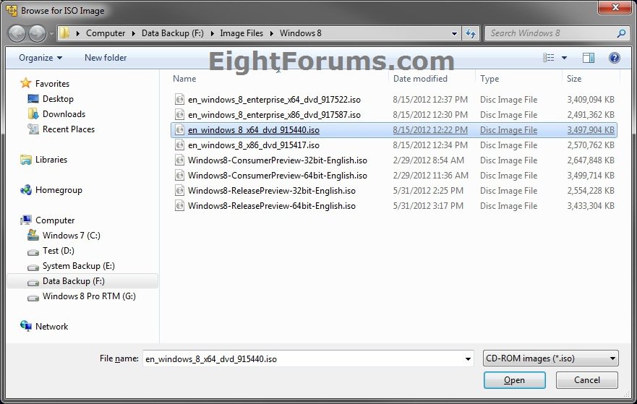Viewport: 637px width, 404px height.
Task: Open the Organize menu
Action: (x=40, y=58)
